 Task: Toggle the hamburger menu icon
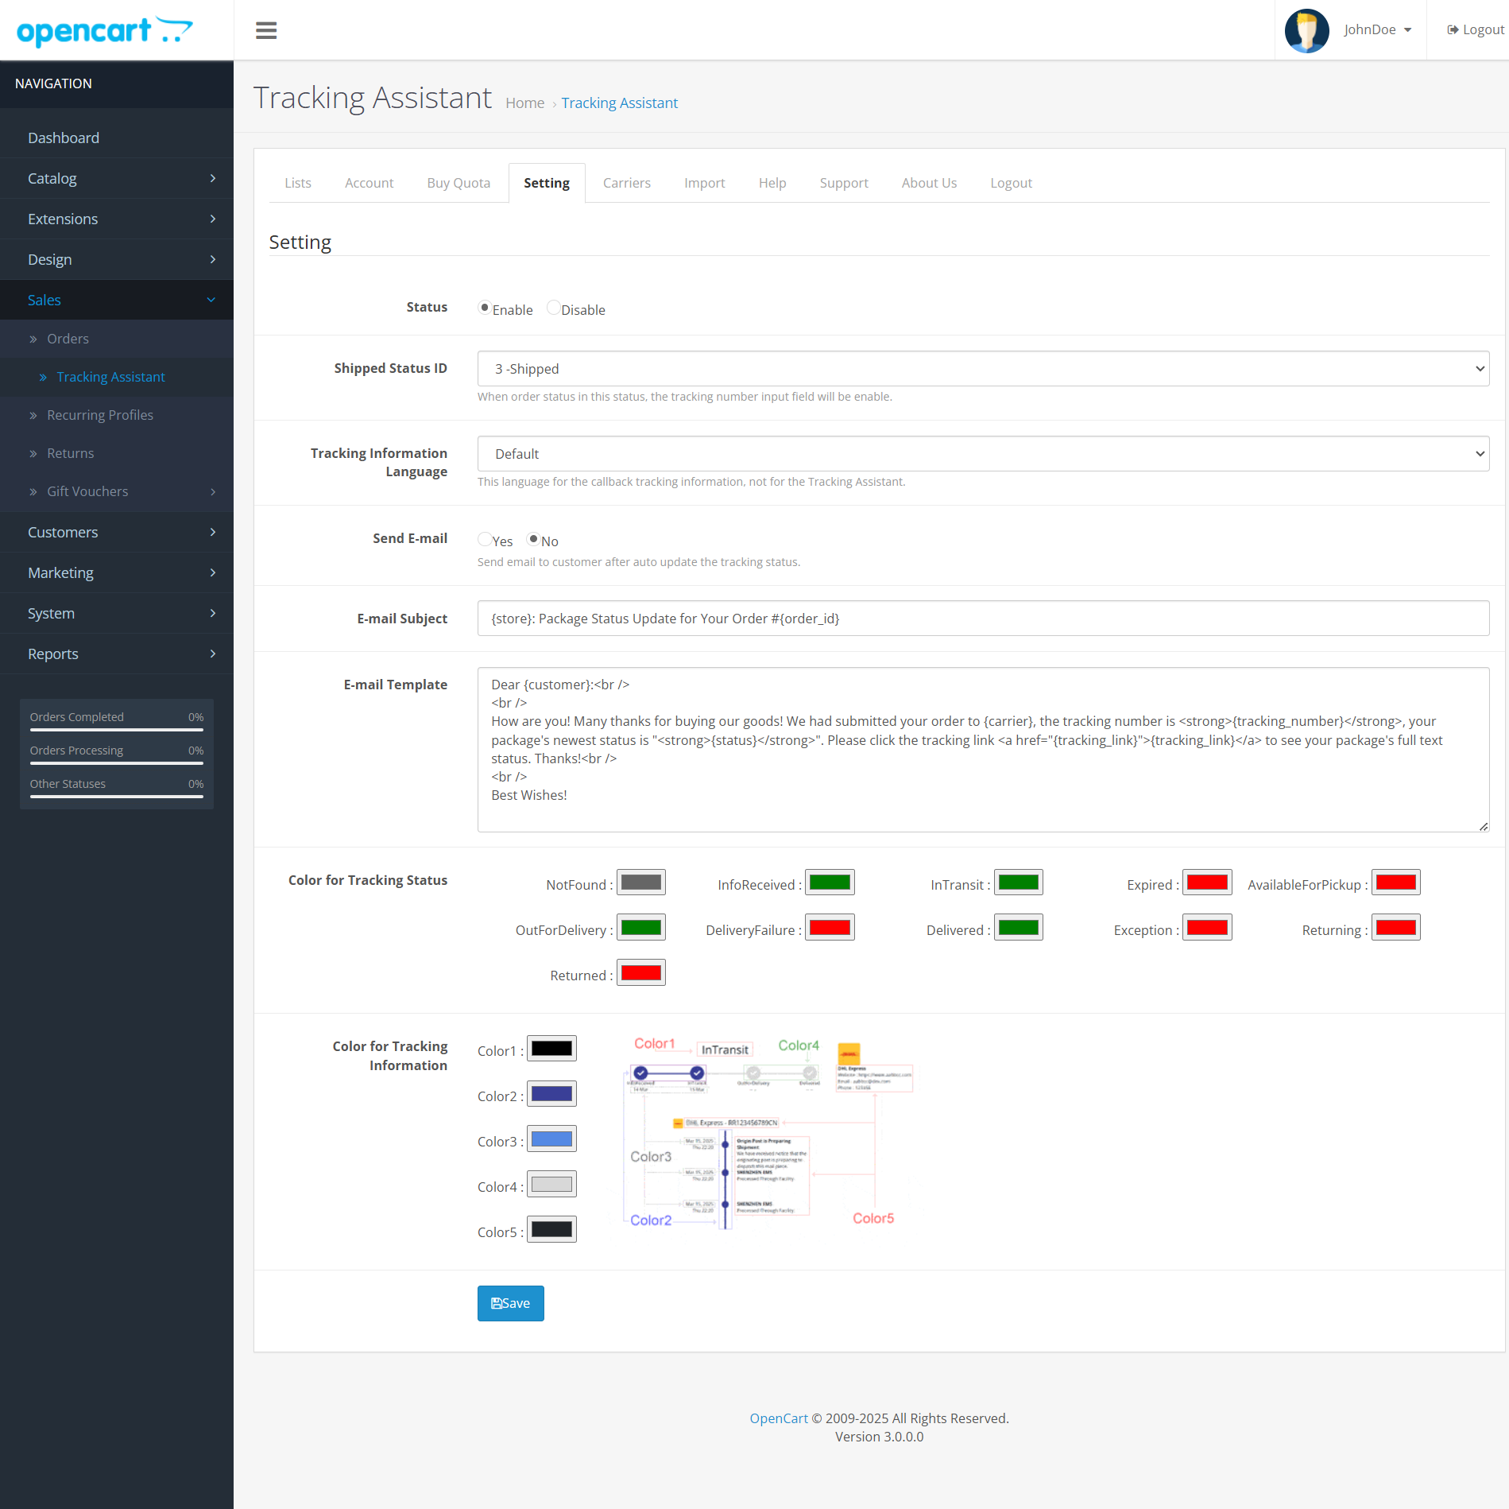click(x=266, y=30)
